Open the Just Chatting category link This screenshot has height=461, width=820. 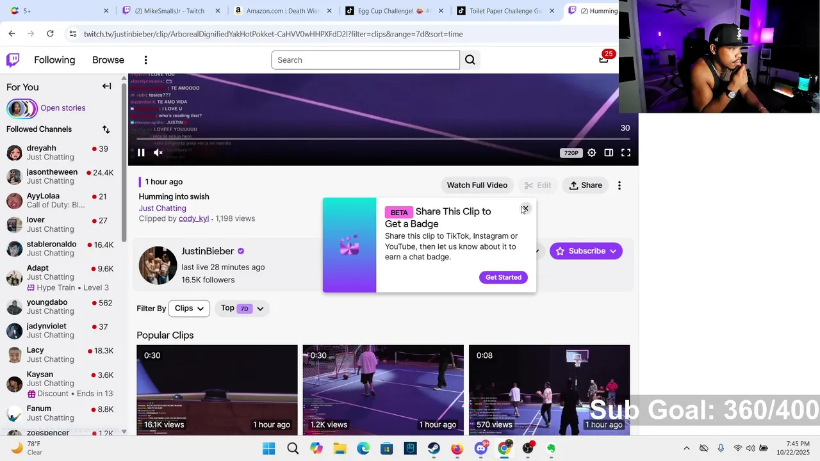click(163, 208)
